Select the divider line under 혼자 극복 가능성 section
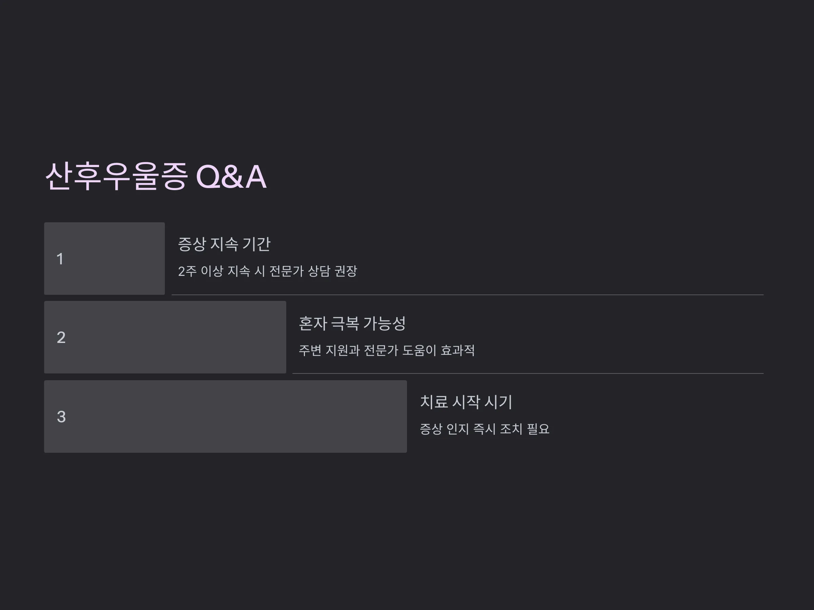814x610 pixels. (528, 373)
